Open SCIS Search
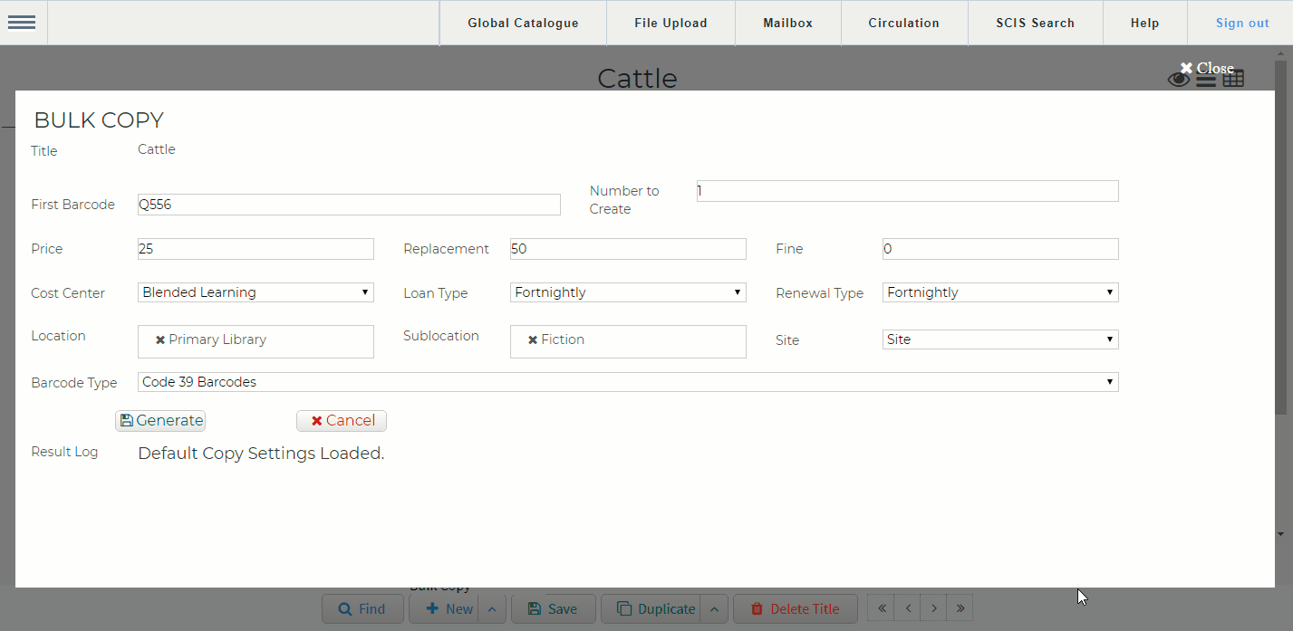Screen dimensions: 1293x631 pos(1036,23)
